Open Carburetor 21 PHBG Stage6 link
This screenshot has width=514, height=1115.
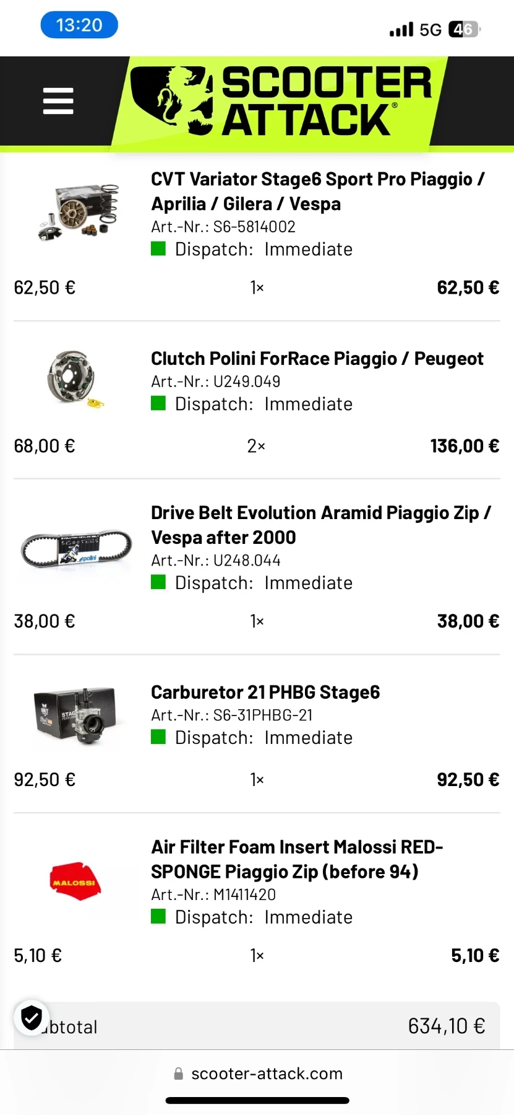[x=265, y=692]
